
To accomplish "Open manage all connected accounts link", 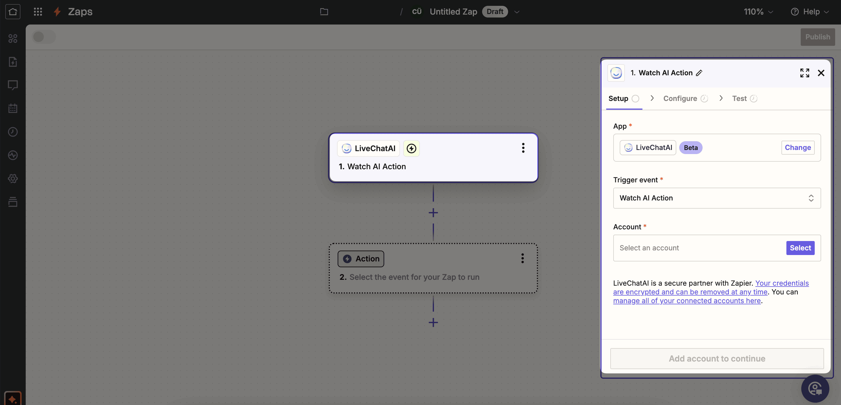I will click(687, 300).
